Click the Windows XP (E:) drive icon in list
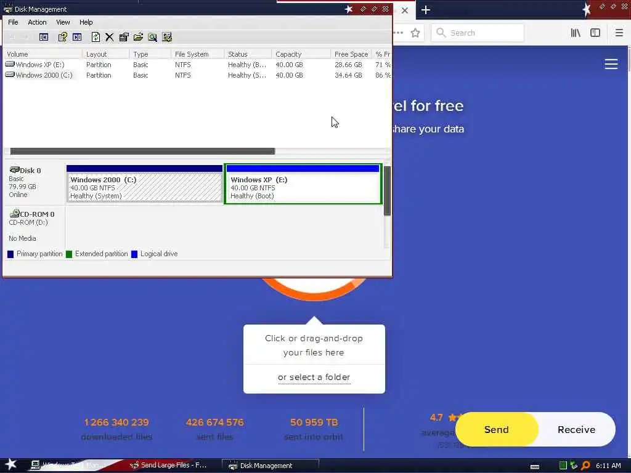The width and height of the screenshot is (631, 473). click(x=10, y=64)
